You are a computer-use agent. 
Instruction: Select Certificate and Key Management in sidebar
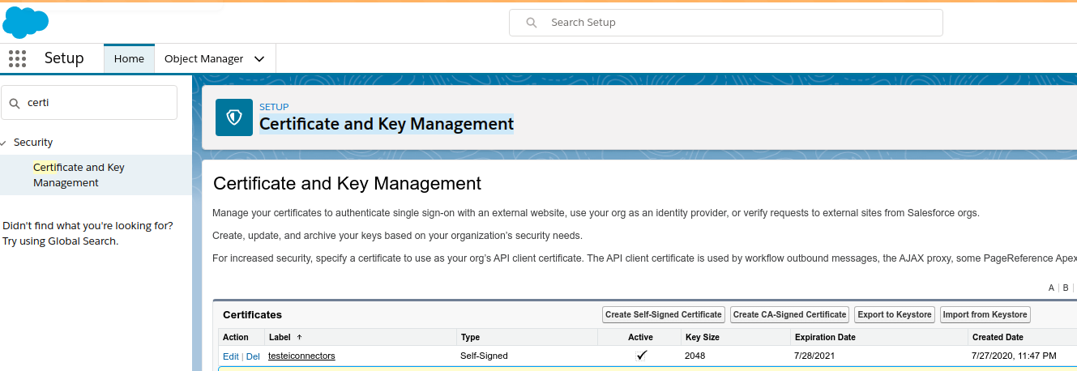(79, 175)
